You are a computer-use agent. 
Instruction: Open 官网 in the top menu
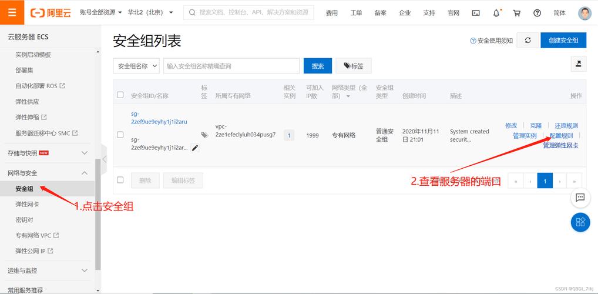pos(453,13)
